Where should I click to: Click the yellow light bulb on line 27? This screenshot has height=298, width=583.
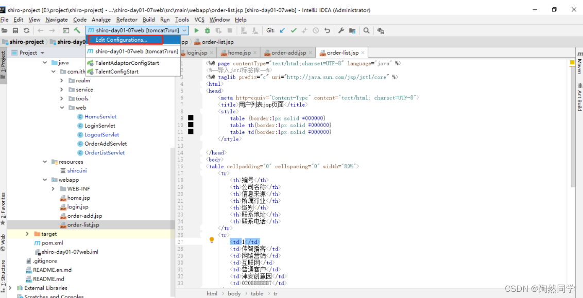212,240
